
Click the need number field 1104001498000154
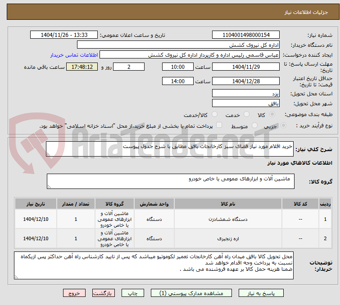[246, 35]
